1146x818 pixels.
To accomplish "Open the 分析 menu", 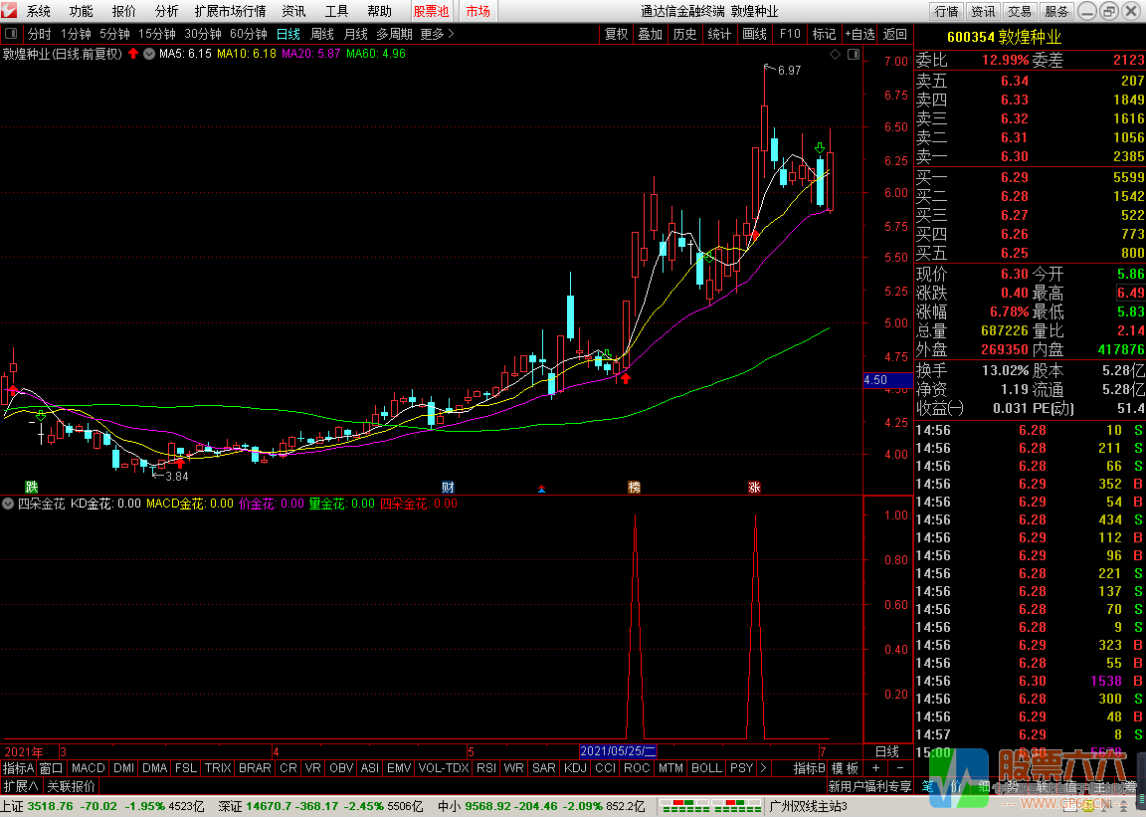I will coord(166,11).
